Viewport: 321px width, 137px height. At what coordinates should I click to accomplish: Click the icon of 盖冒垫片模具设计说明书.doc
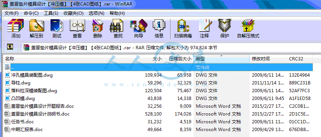pyautogui.click(x=7, y=114)
